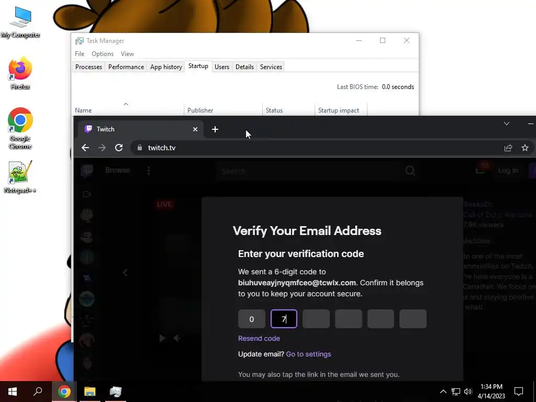Viewport: 536px width, 402px height.
Task: Click the first verification digit box containing 0
Action: [x=252, y=319]
